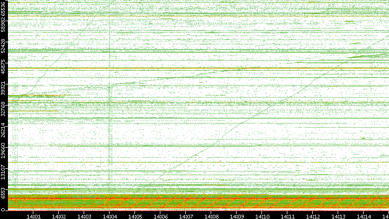Click the 14:02 time axis label
This screenshot has height=219, width=389.
(x=59, y=216)
